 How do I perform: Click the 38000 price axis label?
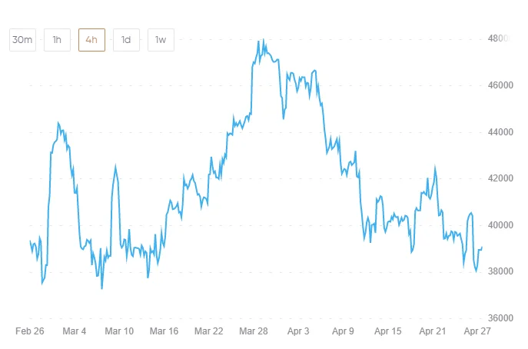(500, 271)
